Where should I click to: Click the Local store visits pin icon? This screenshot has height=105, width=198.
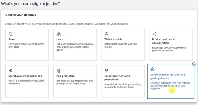[x=107, y=71]
